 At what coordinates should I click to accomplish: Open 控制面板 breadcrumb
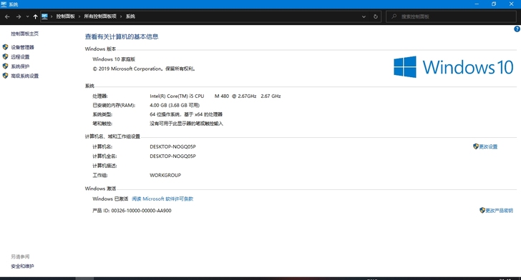pyautogui.click(x=65, y=16)
